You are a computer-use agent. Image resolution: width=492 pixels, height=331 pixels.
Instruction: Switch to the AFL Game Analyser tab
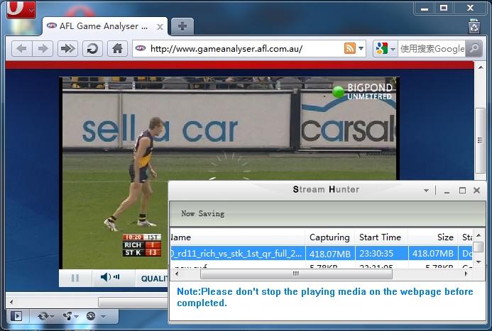click(x=105, y=26)
